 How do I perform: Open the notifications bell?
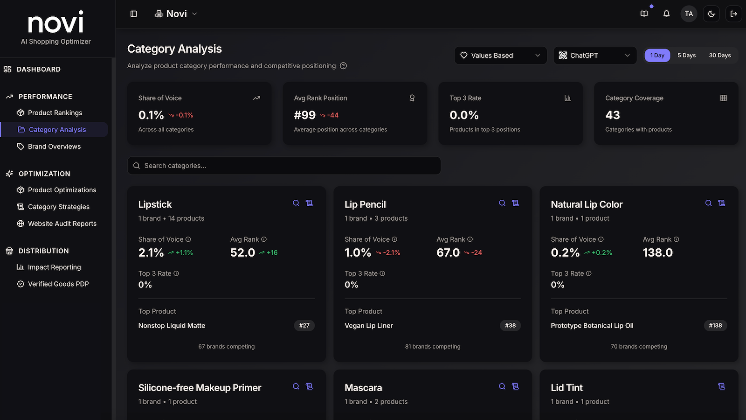(666, 14)
